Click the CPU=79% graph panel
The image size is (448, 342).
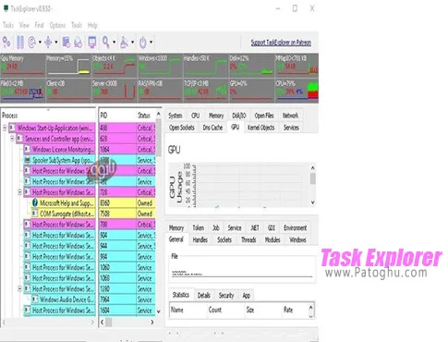[x=297, y=91]
